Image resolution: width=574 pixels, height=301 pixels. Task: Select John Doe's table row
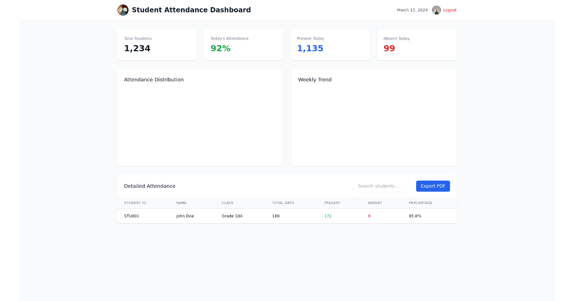287,215
